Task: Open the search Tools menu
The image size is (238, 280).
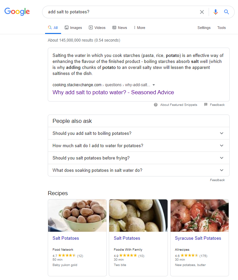Action: click(222, 28)
